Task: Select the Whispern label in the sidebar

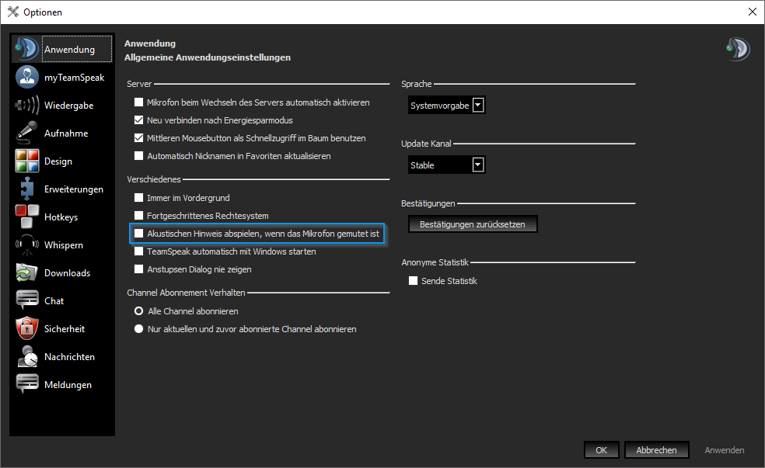Action: (x=64, y=245)
